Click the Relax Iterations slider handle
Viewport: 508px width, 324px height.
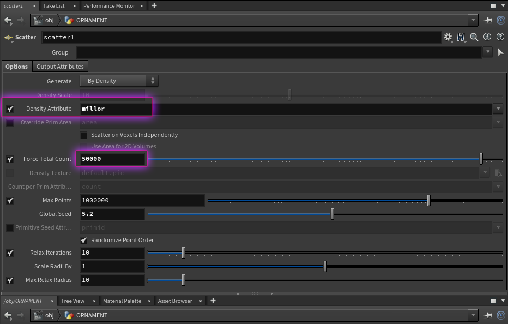[x=183, y=253]
